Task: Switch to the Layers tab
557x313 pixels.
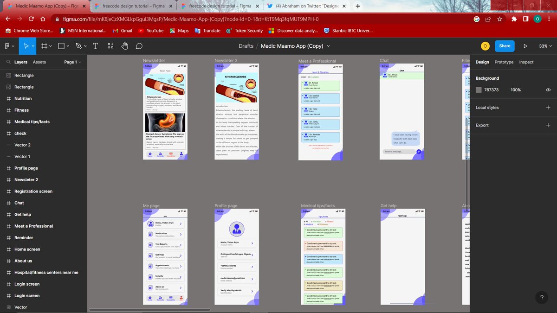Action: (x=21, y=62)
